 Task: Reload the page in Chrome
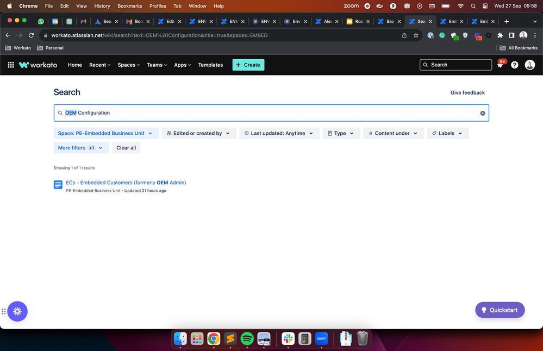coord(31,35)
